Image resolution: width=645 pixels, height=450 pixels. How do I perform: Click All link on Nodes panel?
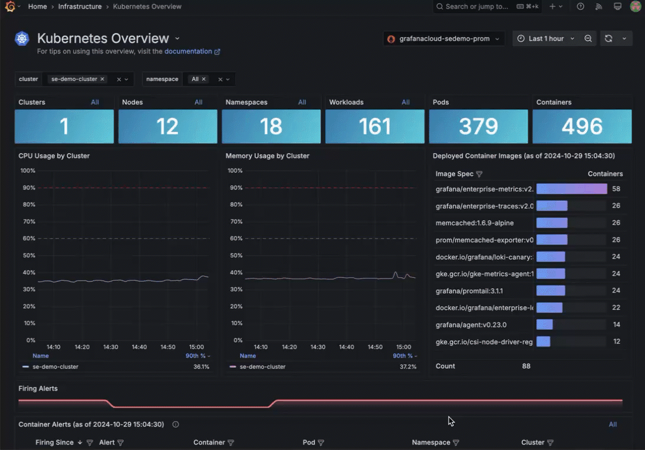click(198, 102)
